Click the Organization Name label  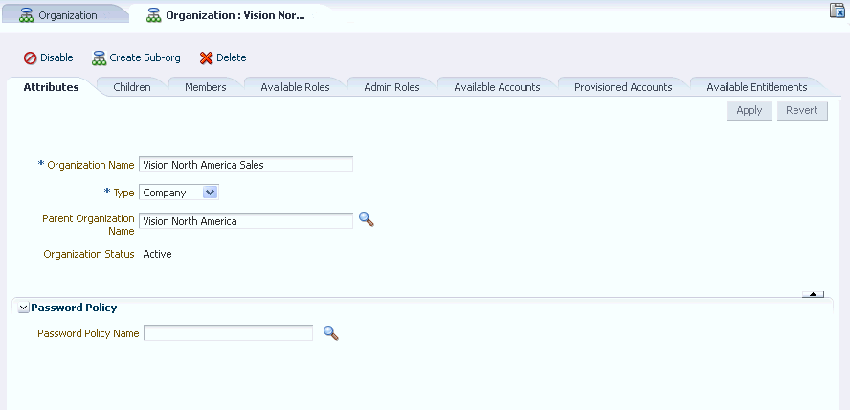91,165
